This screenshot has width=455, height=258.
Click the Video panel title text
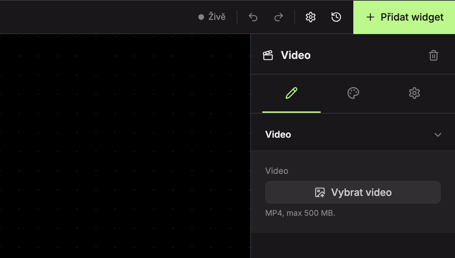(x=296, y=55)
